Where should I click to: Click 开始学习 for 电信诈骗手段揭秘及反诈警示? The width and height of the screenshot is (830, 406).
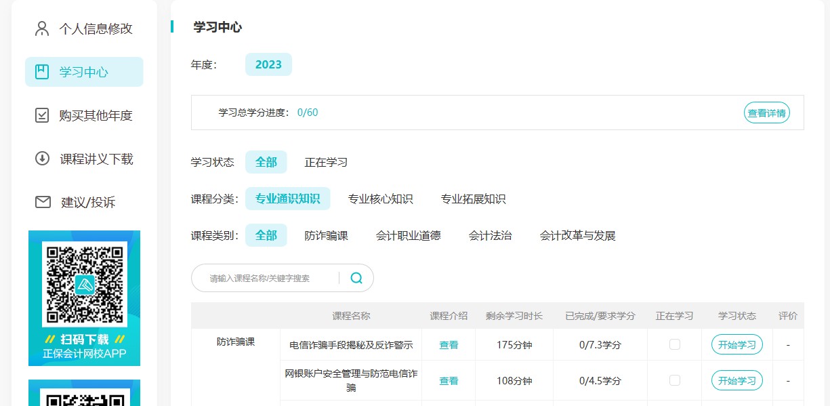(x=736, y=344)
